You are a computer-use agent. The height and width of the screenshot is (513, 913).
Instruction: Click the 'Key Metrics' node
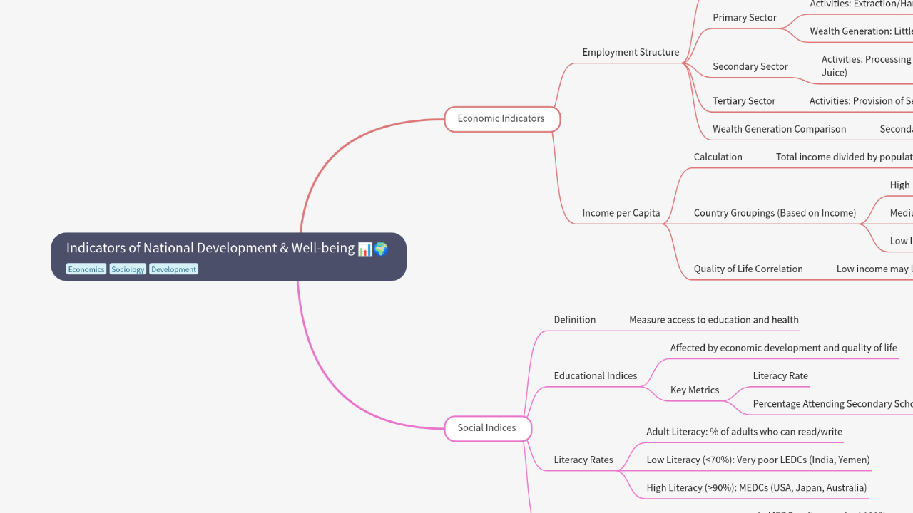[694, 389]
